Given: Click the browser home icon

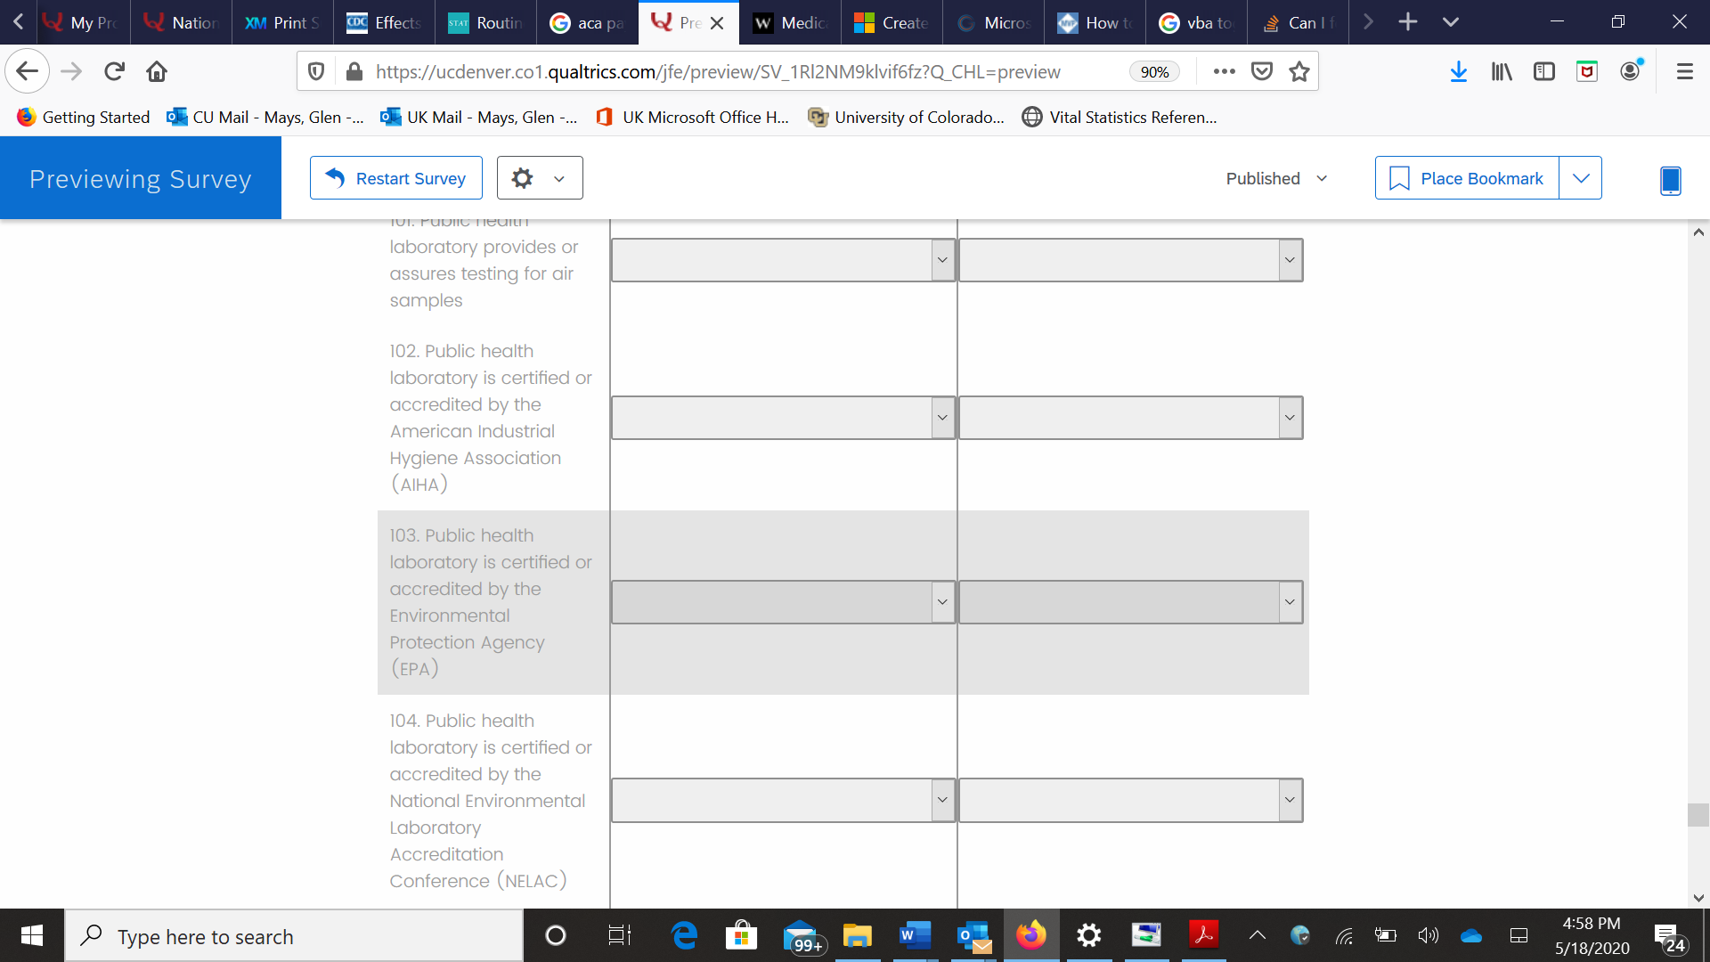Looking at the screenshot, I should point(157,72).
